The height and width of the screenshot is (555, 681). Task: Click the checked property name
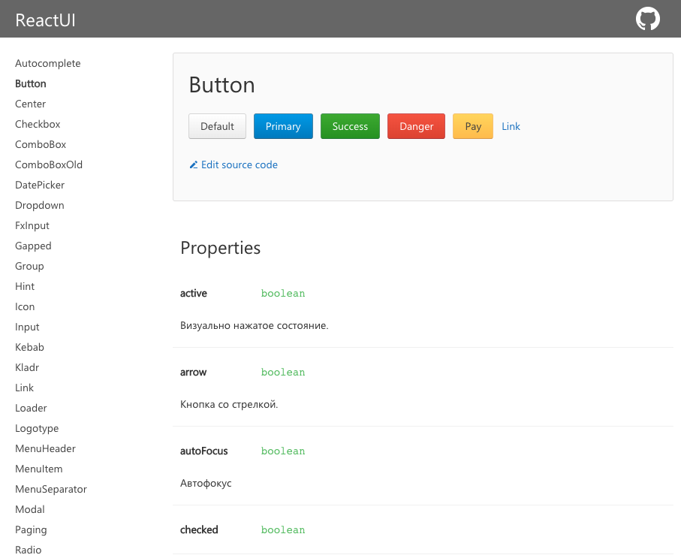199,529
